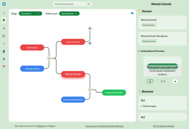Image resolution: width=189 pixels, height=129 pixels.
Task: Click the folder icon above the tree
Action: (132, 13)
